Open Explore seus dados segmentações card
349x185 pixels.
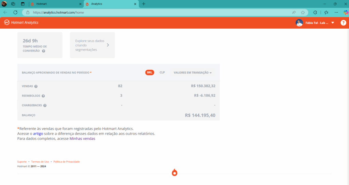(x=92, y=45)
